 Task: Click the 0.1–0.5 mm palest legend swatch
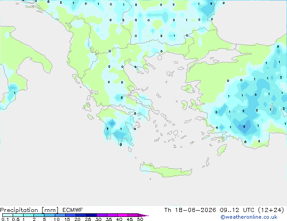(x=8, y=215)
